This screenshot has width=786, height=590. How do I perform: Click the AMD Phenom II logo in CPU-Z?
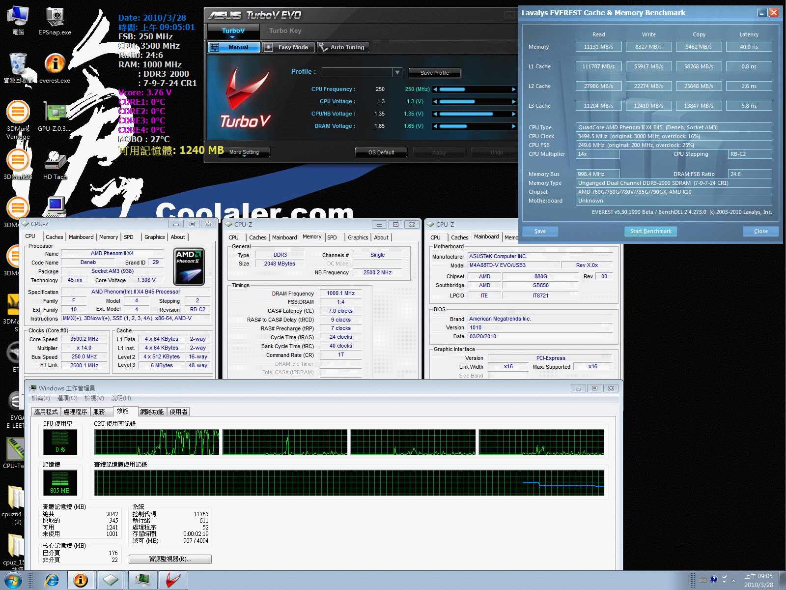pos(189,267)
